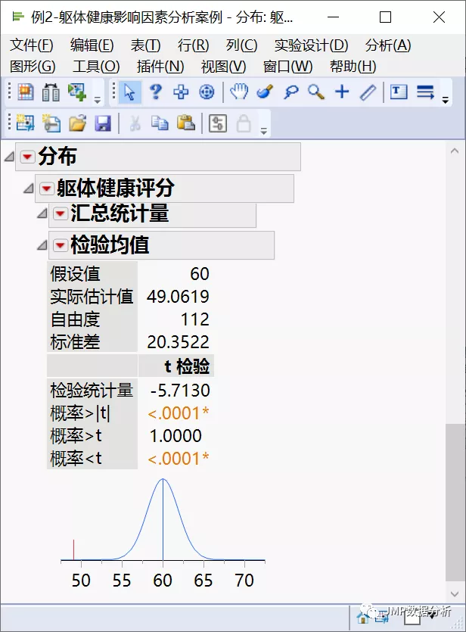Open the 实验设计(D) menu
466x632 pixels.
(312, 45)
